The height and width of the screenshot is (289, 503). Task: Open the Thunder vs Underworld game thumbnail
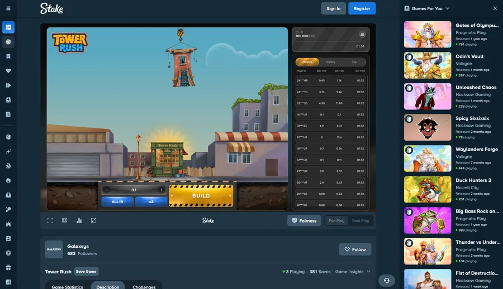(x=428, y=251)
